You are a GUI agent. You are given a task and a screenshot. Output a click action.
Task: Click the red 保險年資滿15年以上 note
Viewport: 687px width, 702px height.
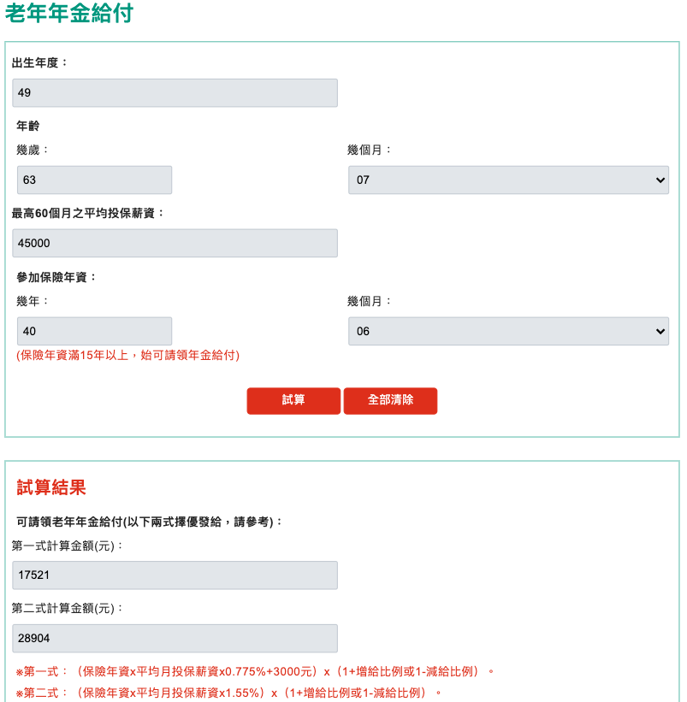[127, 355]
